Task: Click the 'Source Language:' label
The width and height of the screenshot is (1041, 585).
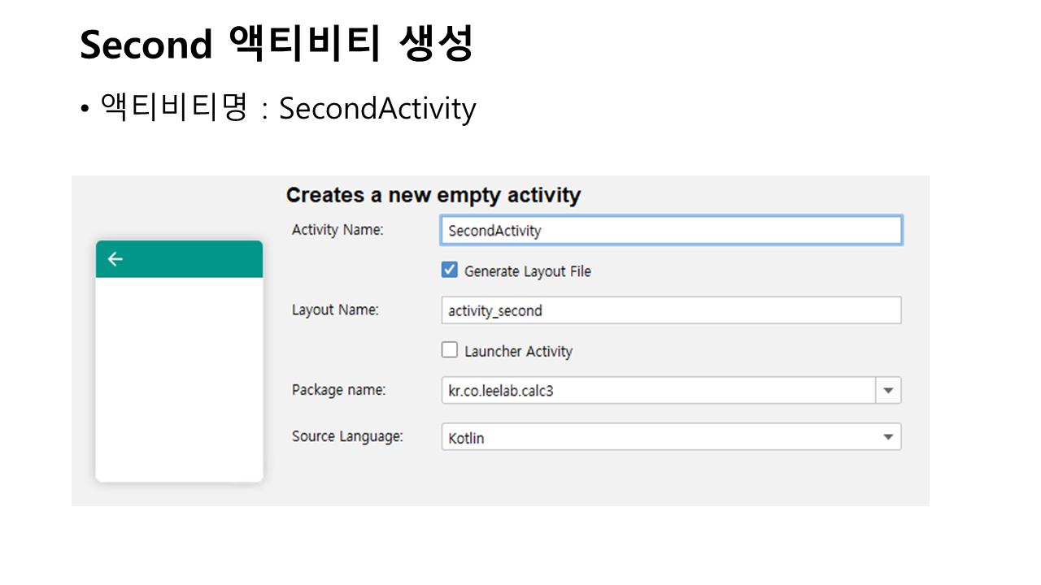Action: (347, 436)
